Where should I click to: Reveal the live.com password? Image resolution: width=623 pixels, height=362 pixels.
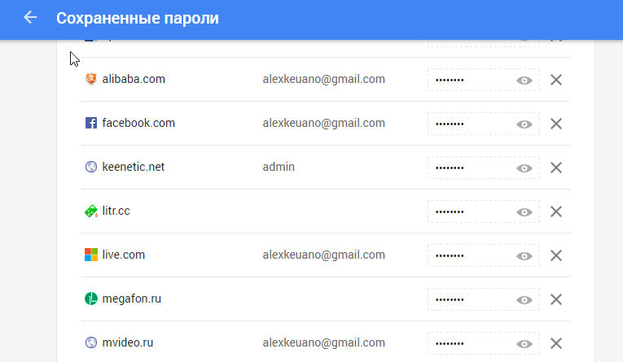click(524, 255)
